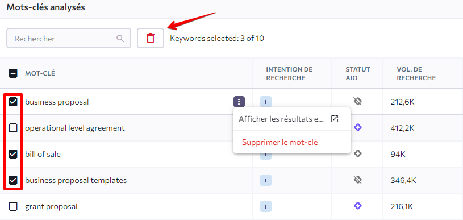Click the magnifier search icon
Screen dimensions: 463x220
pyautogui.click(x=120, y=39)
